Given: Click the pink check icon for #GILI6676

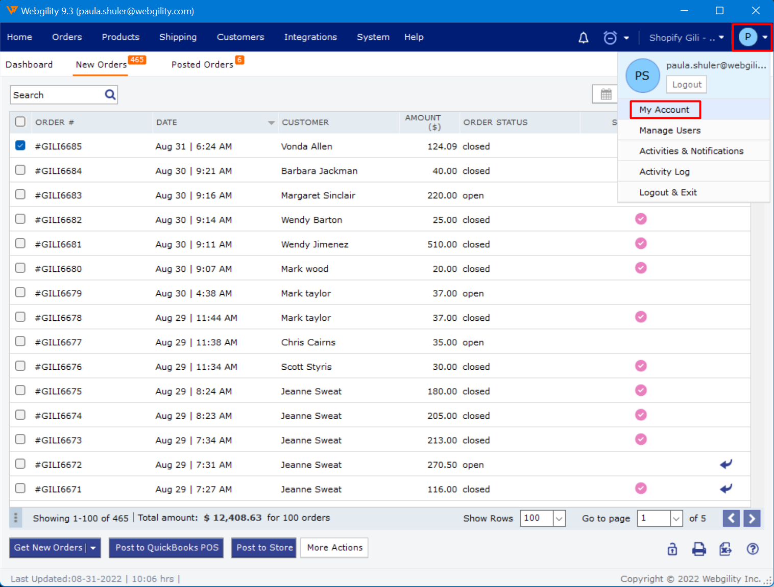Looking at the screenshot, I should 641,366.
